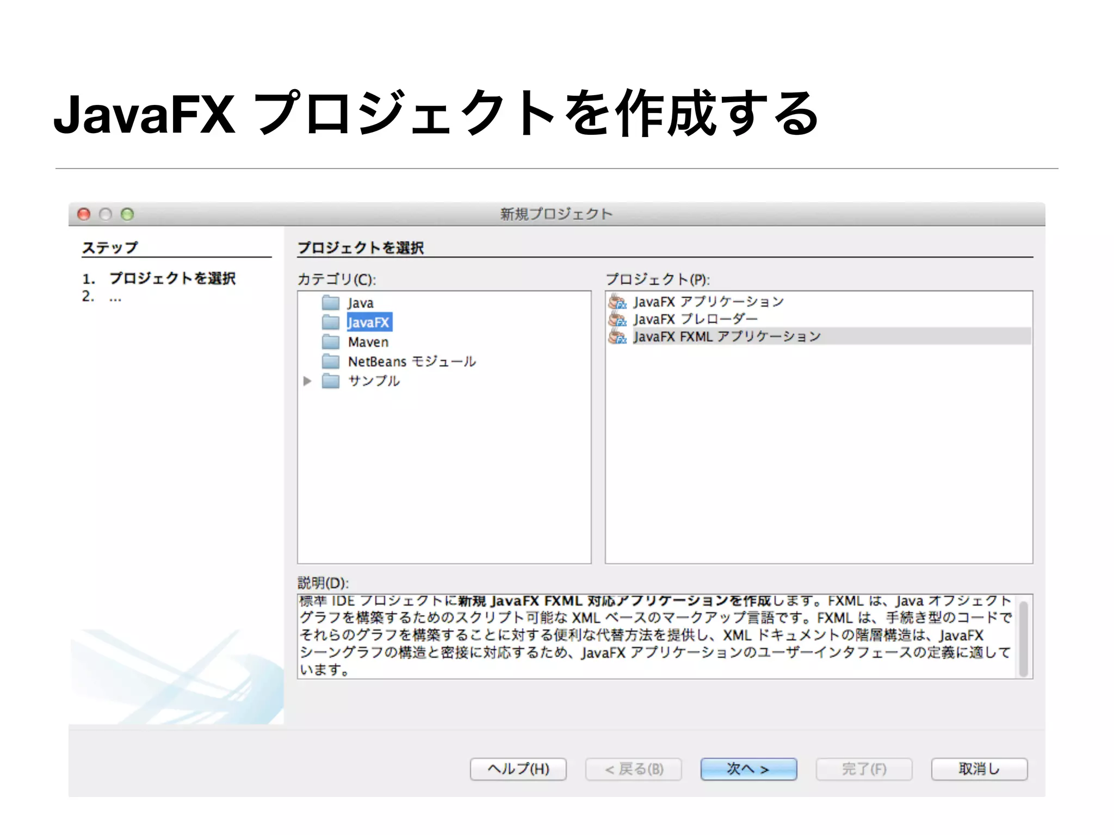Image resolution: width=1114 pixels, height=835 pixels.
Task: Click the カテゴリ(C): label
Action: (x=337, y=279)
